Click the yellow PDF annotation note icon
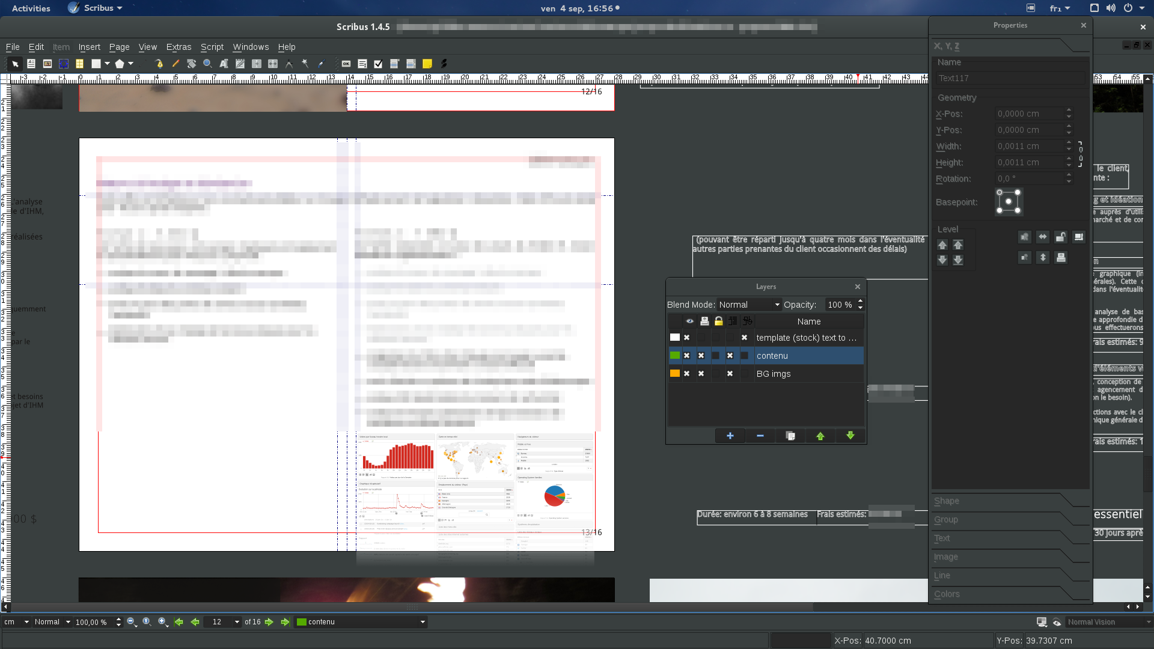The width and height of the screenshot is (1154, 649). coord(427,64)
